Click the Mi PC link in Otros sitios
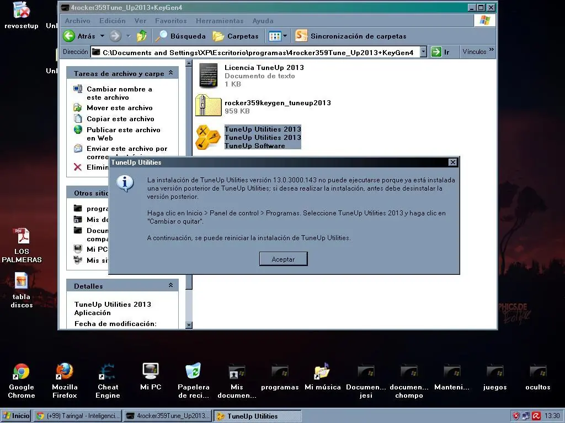Image resolution: width=565 pixels, height=423 pixels. (90, 249)
